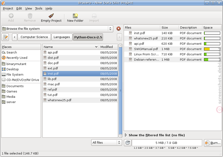Click file browser scrollbar up arrow
This screenshot has width=223, height=157.
point(120,46)
